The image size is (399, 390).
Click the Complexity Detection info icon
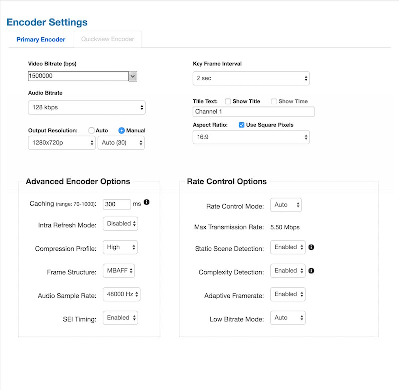(x=311, y=271)
